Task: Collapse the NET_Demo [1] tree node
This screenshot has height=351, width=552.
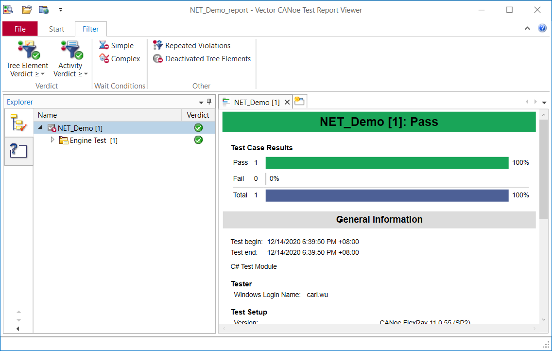Action: 40,127
